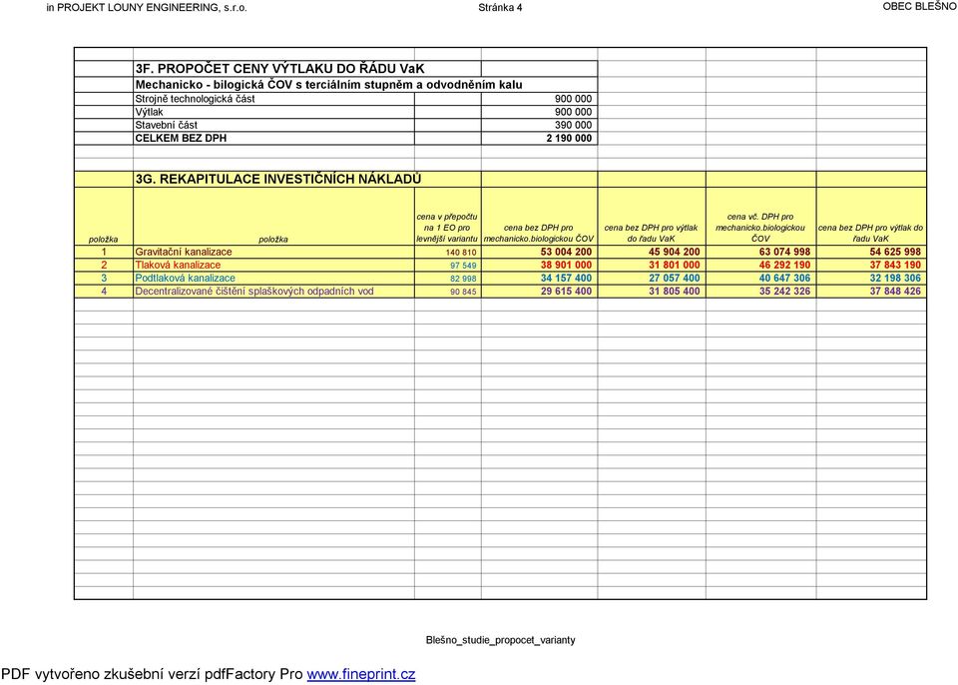Click the value 29 615 400
The image size is (958, 685).
pyautogui.click(x=566, y=292)
